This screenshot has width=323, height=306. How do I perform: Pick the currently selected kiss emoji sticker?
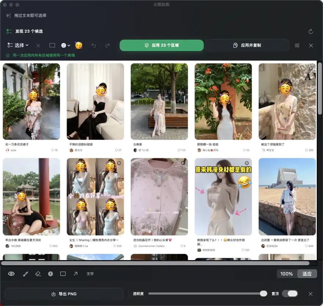tap(79, 45)
